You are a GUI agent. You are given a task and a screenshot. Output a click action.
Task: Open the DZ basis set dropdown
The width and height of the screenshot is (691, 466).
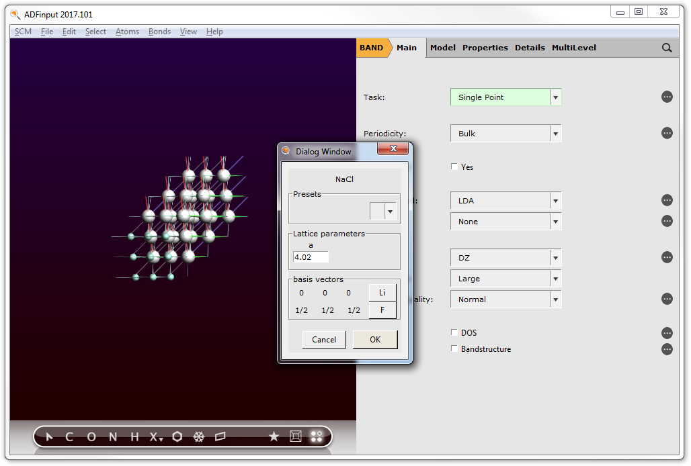coord(555,258)
